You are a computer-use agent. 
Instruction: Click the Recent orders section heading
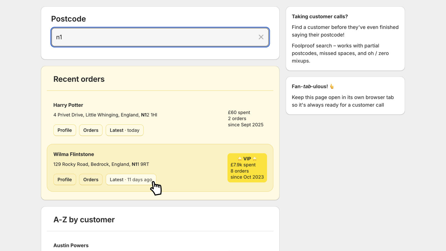(79, 79)
